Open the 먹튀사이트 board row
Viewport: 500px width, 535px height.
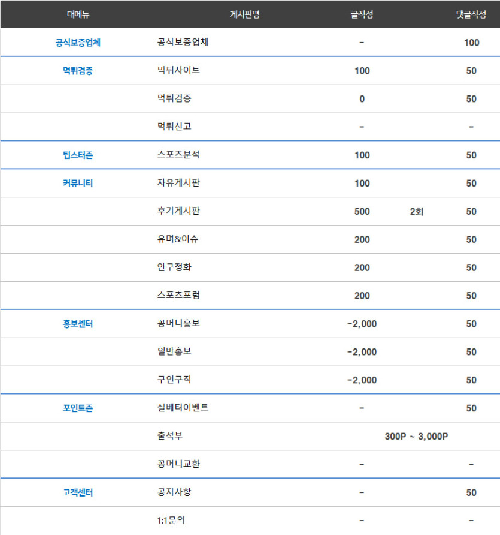pos(178,70)
